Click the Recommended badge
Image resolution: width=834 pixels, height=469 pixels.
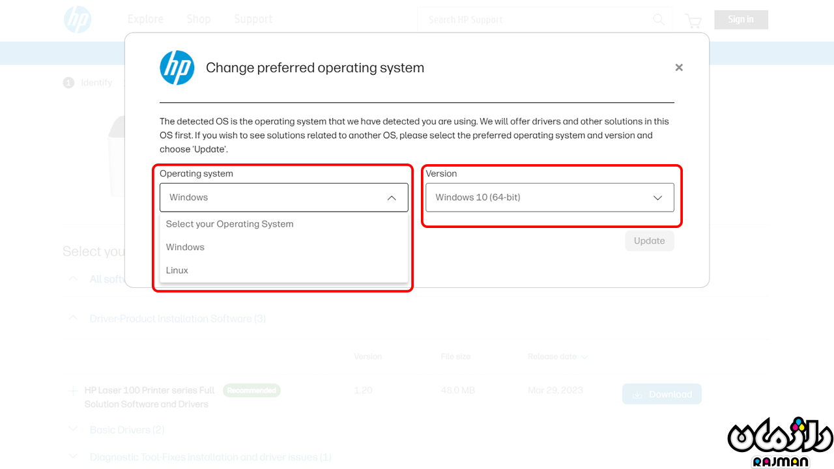252,390
